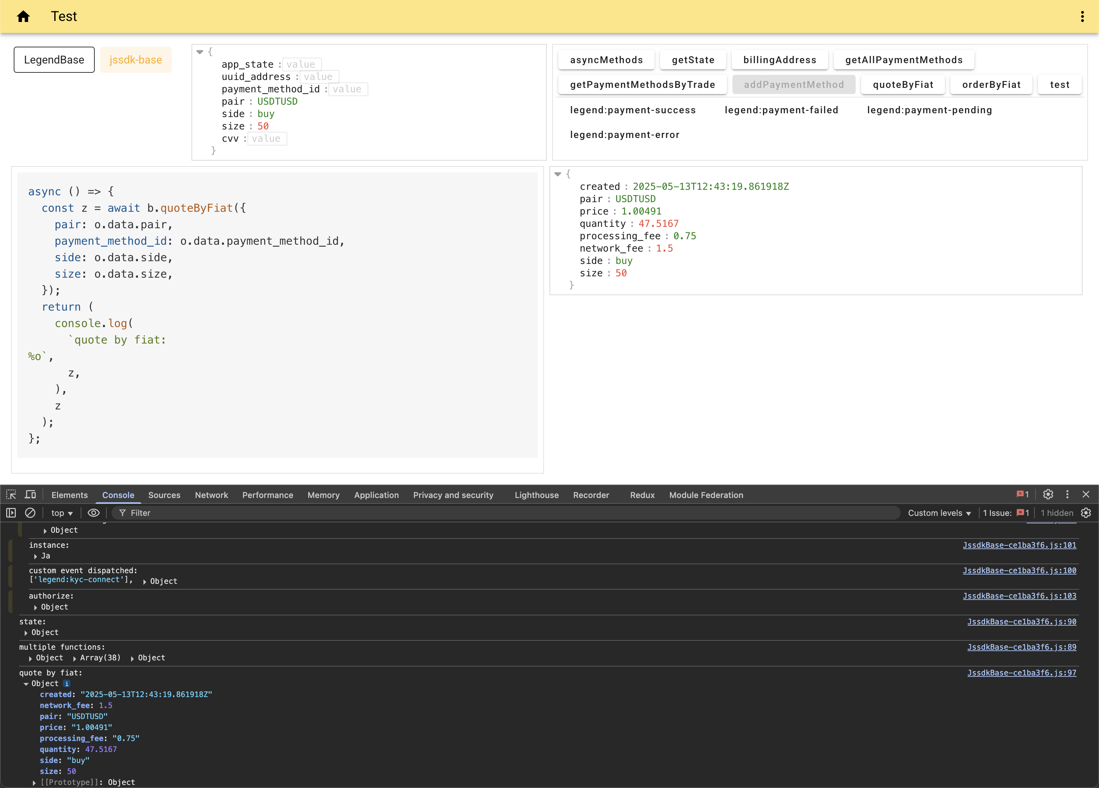
Task: Click legend:payment-success event button
Action: (x=633, y=110)
